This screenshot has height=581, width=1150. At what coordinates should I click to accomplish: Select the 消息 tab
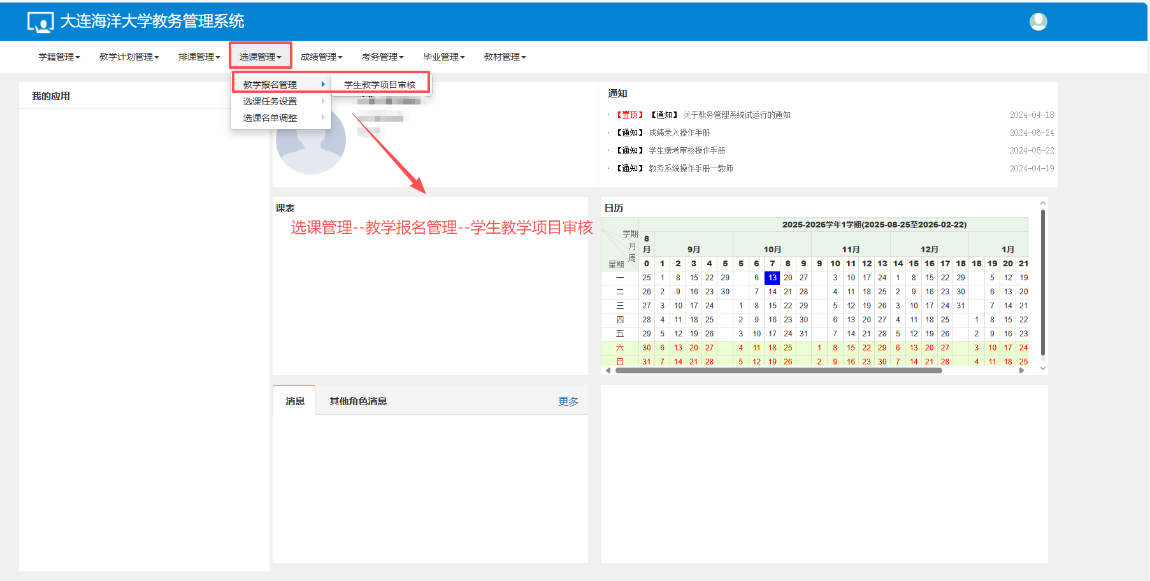point(294,401)
